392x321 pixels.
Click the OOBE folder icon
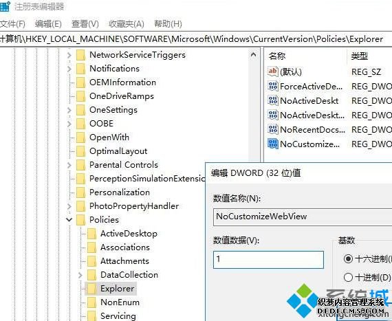point(80,124)
